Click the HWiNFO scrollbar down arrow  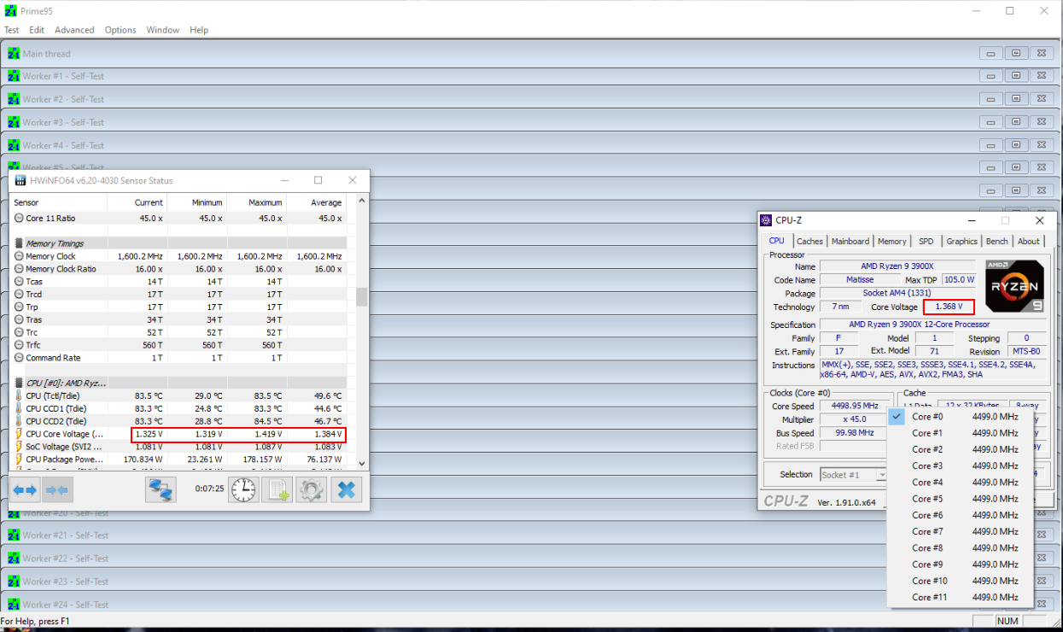[362, 462]
